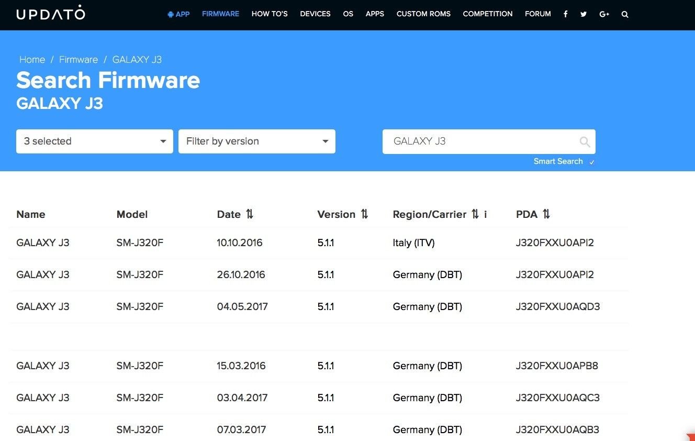This screenshot has width=695, height=441.
Task: Open the Facebook icon in navbar
Action: click(565, 14)
